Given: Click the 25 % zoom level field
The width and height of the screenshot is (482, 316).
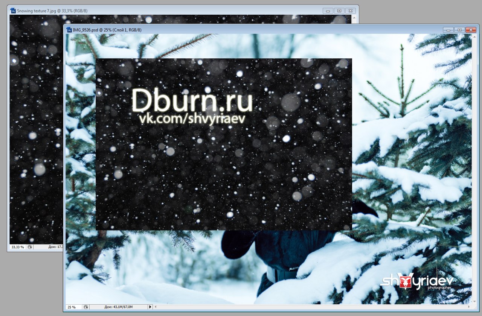Looking at the screenshot, I should point(73,307).
